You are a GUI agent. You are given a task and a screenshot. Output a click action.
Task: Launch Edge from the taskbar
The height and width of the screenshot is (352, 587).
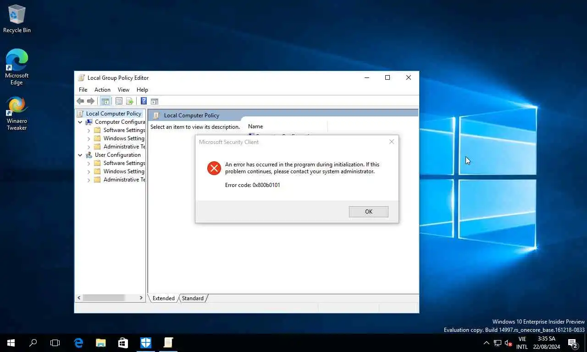(x=79, y=342)
